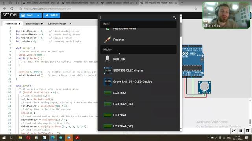
Task: Select the RGB LED icon
Action: point(107,59)
